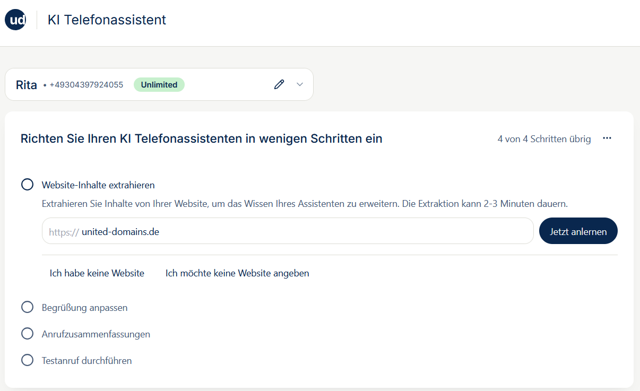Click the phone number +49304397924055

click(x=87, y=85)
